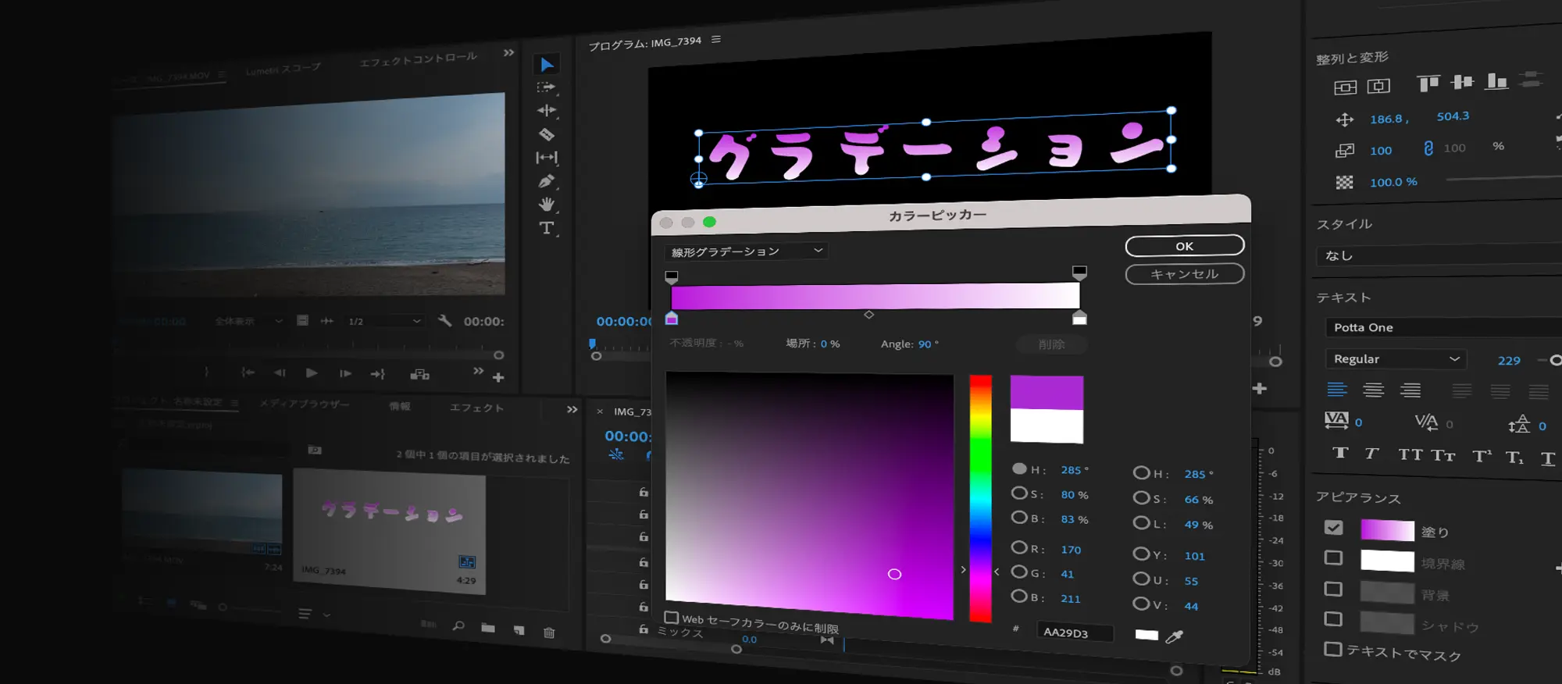Select the L radio button in HSL
Screen dimensions: 1562x684
1142,523
